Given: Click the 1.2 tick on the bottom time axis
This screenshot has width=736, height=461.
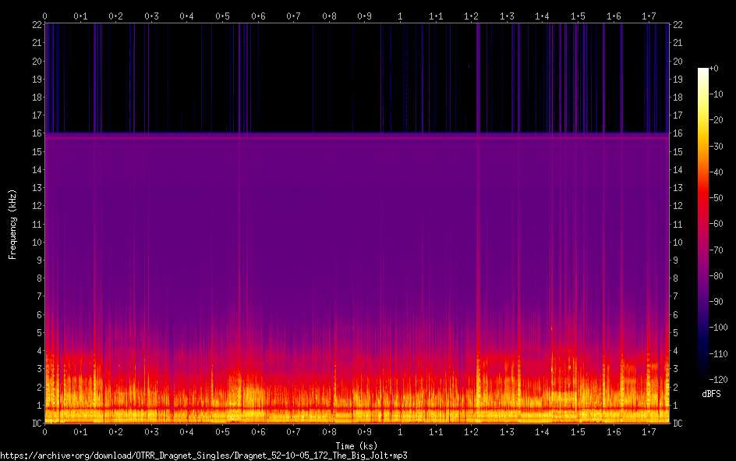Looking at the screenshot, I should coord(471,431).
